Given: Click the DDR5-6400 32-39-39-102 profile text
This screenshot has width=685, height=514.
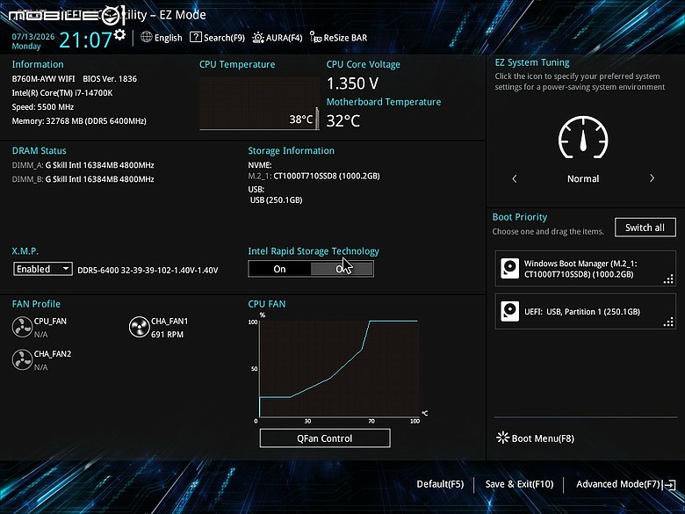Looking at the screenshot, I should 148,270.
